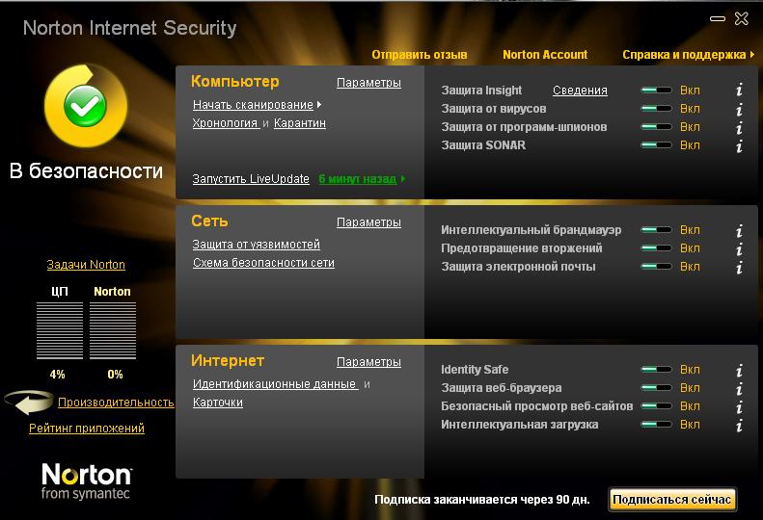Close the Norton Internet Security window
This screenshot has width=763, height=520.
tap(742, 19)
